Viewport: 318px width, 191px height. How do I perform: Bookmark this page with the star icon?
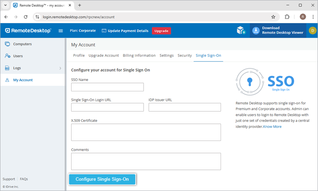[273, 17]
